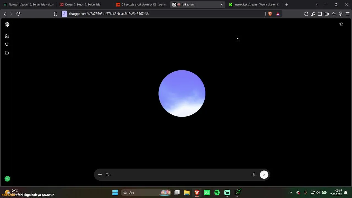Switch to 6 freestyle prod. down tab

[x=141, y=5]
